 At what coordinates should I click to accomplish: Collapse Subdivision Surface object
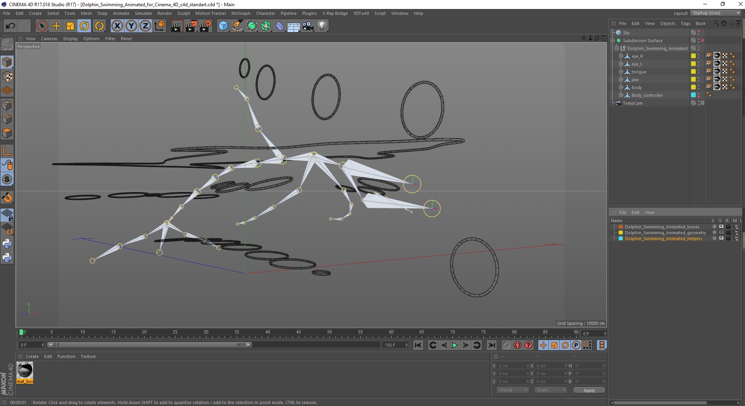612,41
